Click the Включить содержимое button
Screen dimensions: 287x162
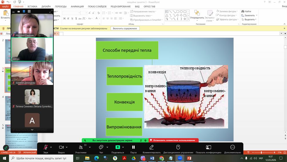click(125, 28)
